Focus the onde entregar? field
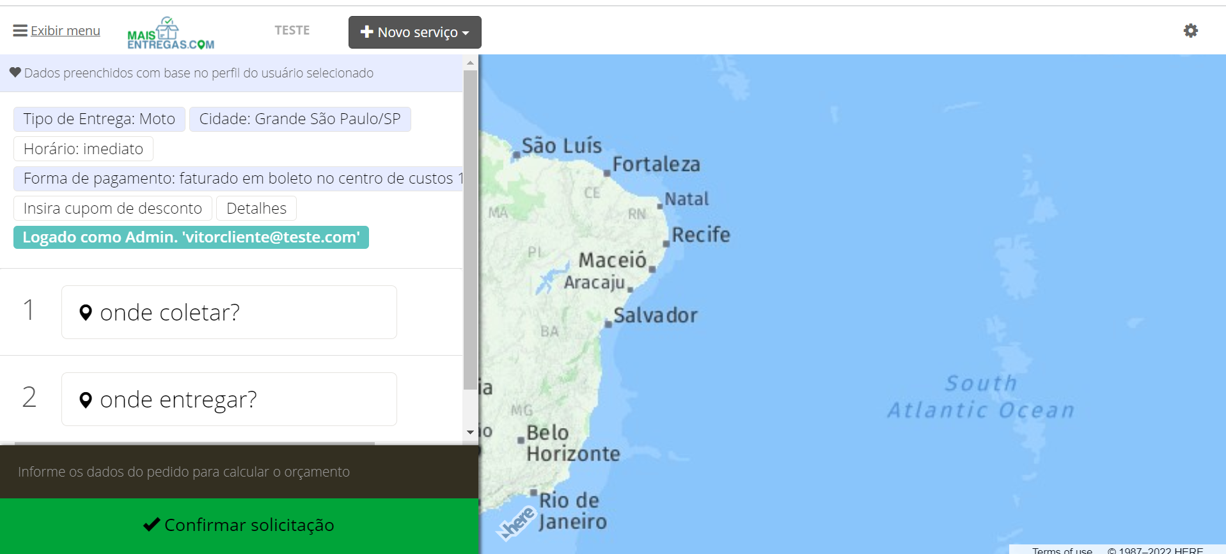 [x=229, y=399]
